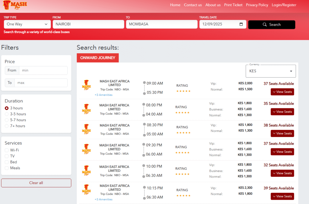Image resolution: width=309 pixels, height=204 pixels.
Task: Enable the TV service filter
Action: tap(7, 156)
